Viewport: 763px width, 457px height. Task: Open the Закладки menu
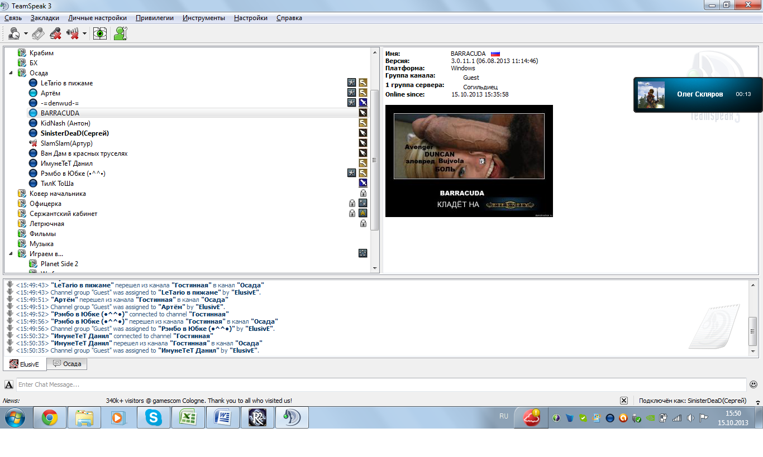(45, 18)
